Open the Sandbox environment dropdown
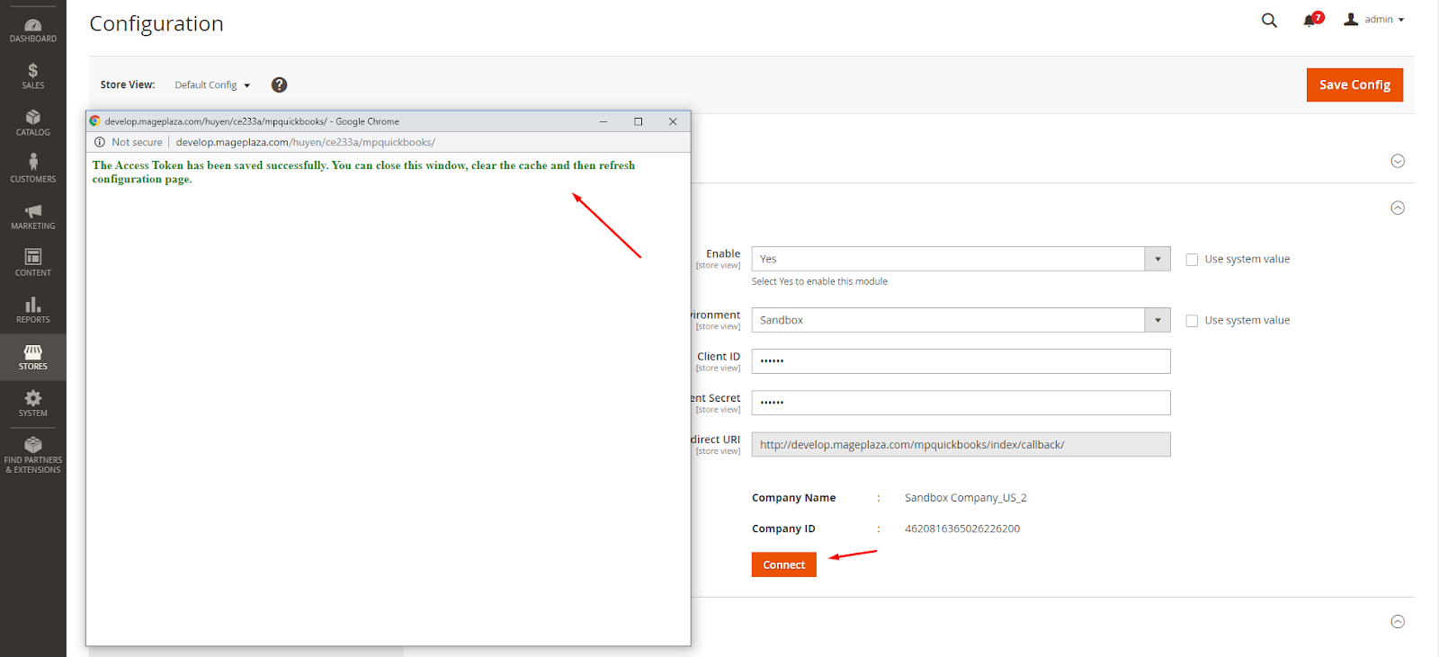Screen dimensions: 1439x657 (x=960, y=320)
